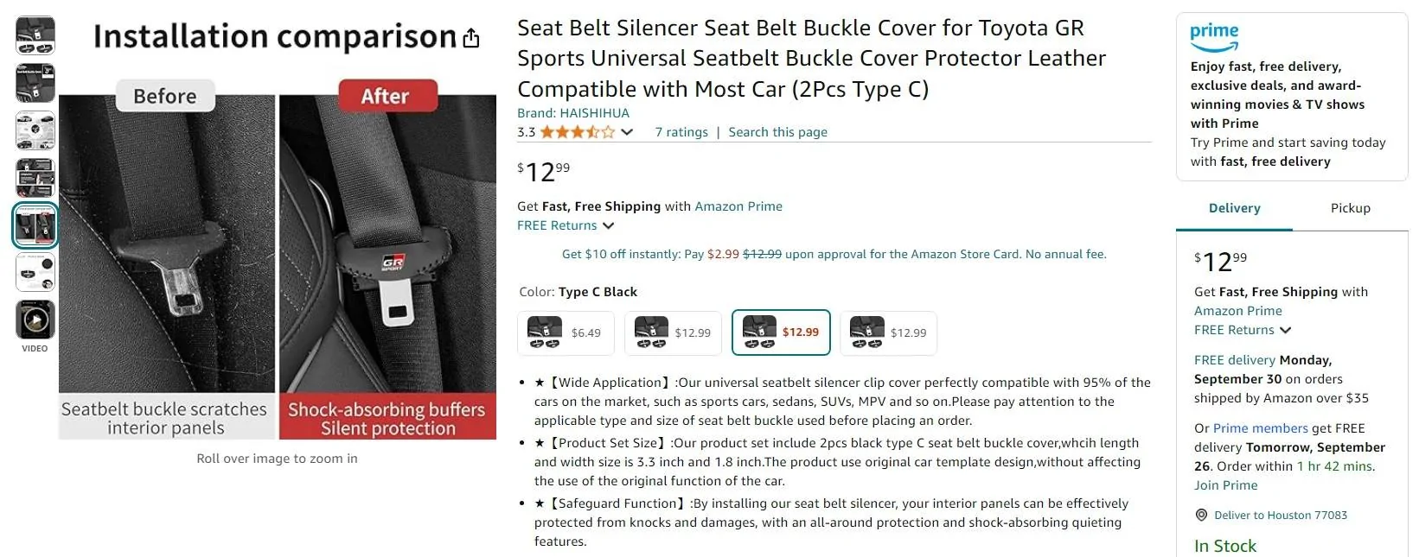Switch to the Pickup tab
Viewport: 1419px width, 557px height.
point(1350,208)
